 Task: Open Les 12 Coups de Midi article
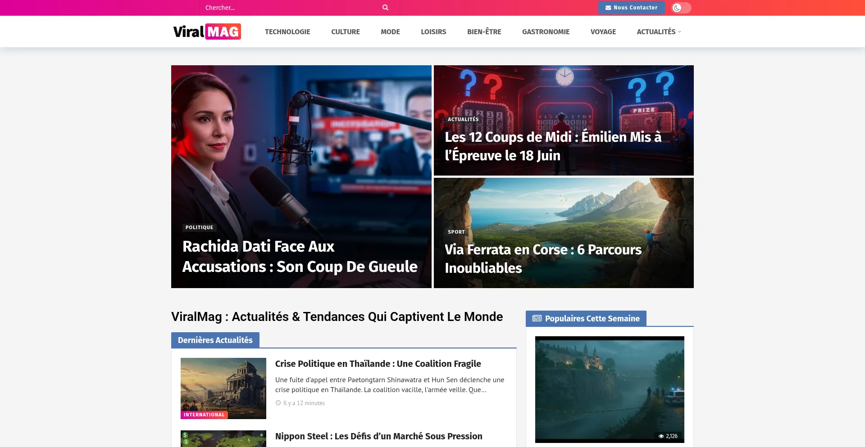[x=553, y=146]
